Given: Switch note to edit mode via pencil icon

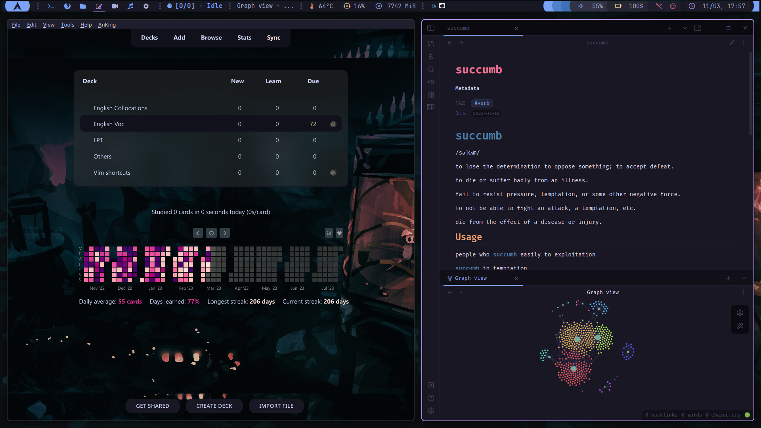Looking at the screenshot, I should (732, 43).
